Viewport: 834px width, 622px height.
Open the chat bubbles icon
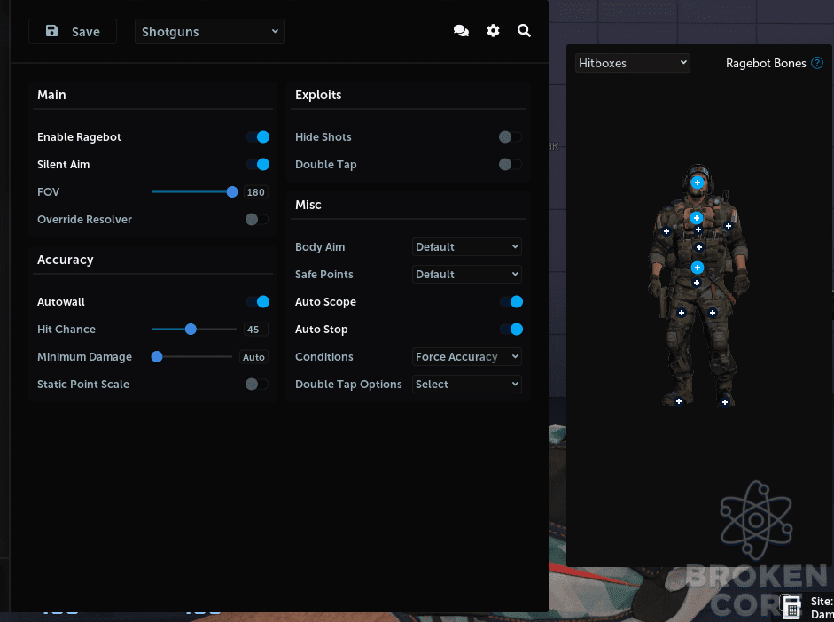click(461, 31)
